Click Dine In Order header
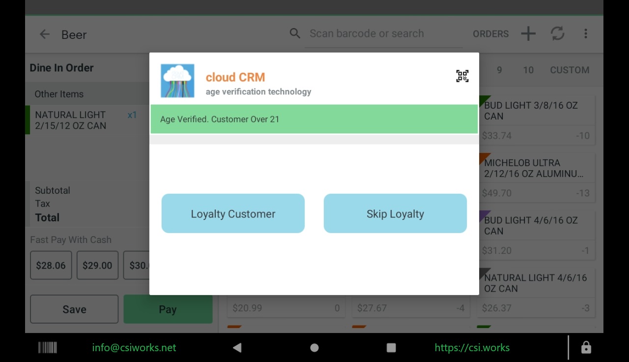Screen dimensions: 629x362 point(61,68)
